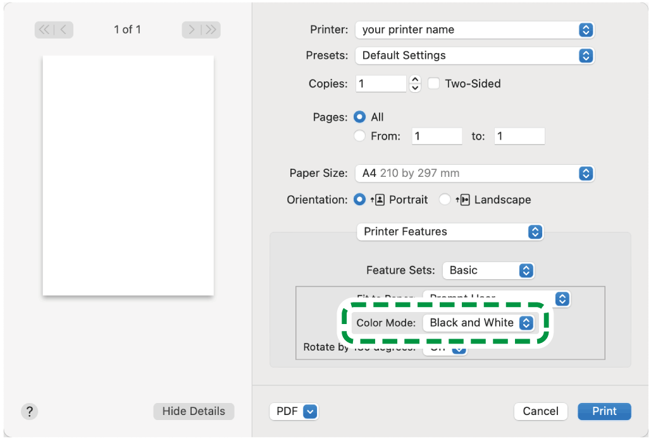
Task: Choose Landscape orientation
Action: click(445, 200)
